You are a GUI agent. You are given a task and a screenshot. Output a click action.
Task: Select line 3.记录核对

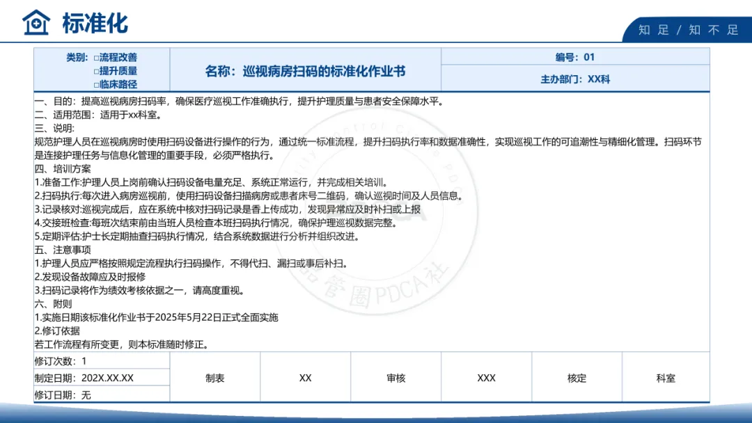point(227,209)
